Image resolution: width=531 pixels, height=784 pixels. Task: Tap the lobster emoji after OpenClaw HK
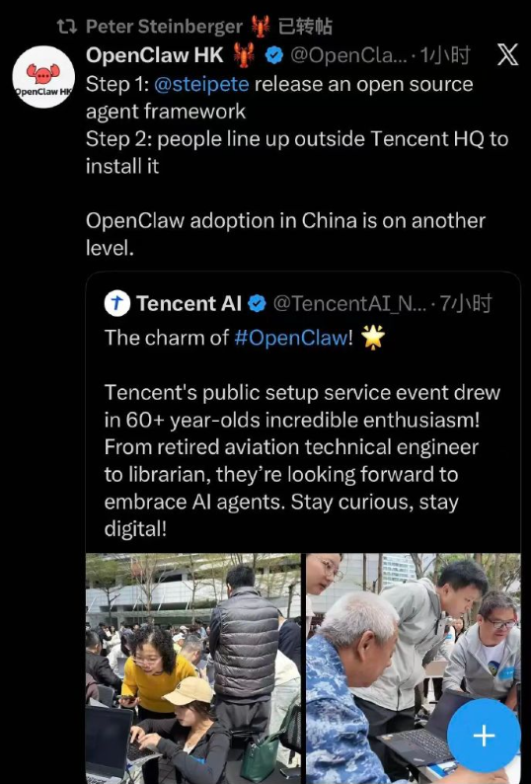coord(244,54)
